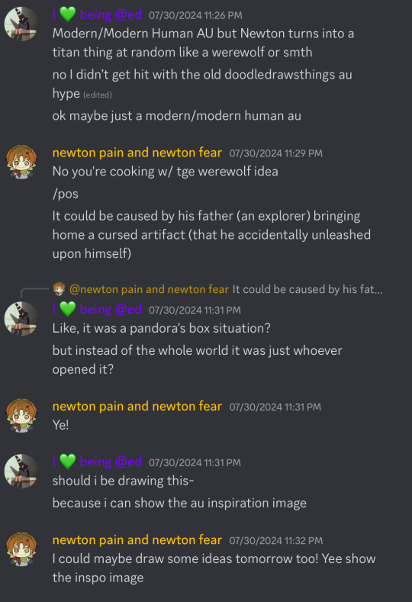Open 'newton pain and newton fear' username at 11:29 PM
Image resolution: width=412 pixels, height=602 pixels.
pyautogui.click(x=137, y=153)
